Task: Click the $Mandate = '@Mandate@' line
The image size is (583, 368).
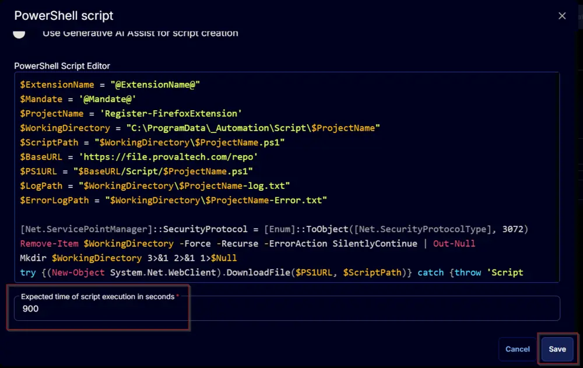Action: (x=78, y=99)
